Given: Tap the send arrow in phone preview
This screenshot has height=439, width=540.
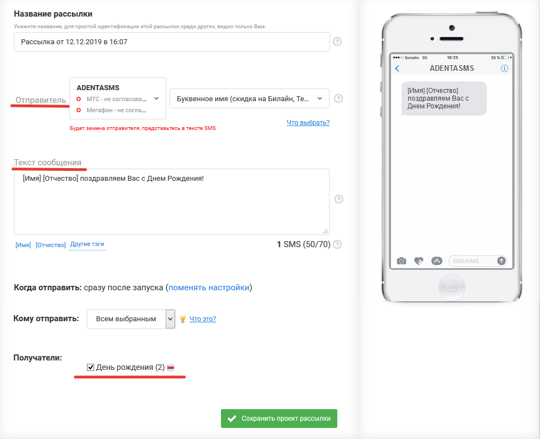Looking at the screenshot, I should tap(501, 261).
